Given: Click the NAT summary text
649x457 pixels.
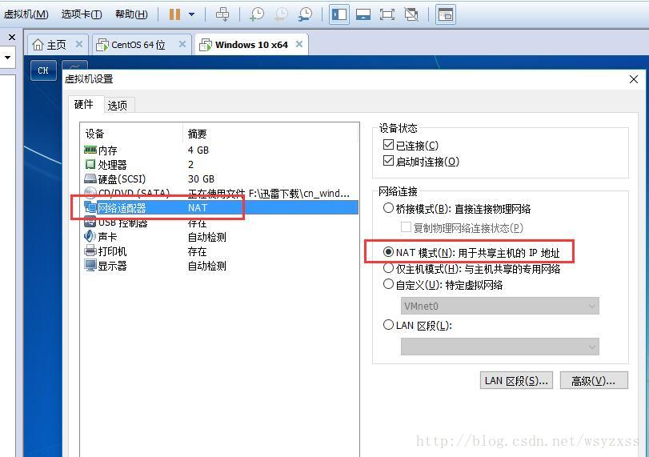Looking at the screenshot, I should coord(198,208).
